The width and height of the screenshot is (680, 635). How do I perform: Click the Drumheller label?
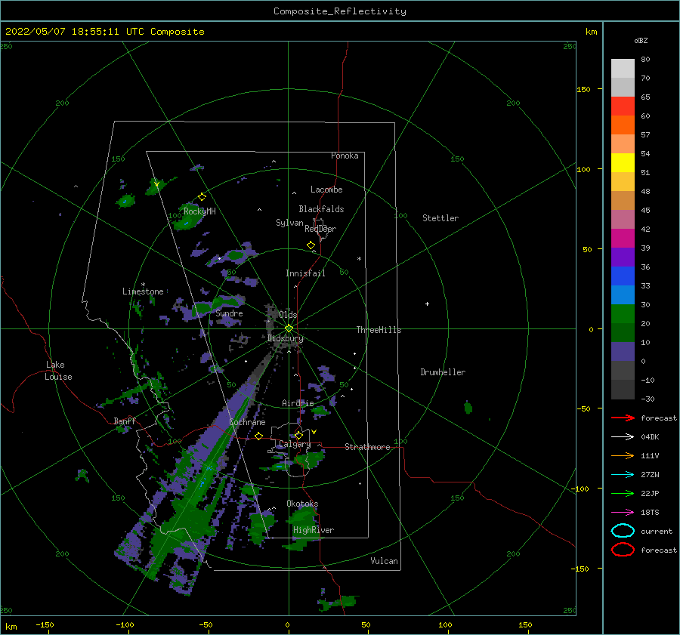point(443,372)
